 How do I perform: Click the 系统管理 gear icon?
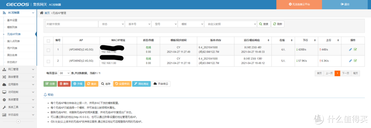click(x=4, y=99)
